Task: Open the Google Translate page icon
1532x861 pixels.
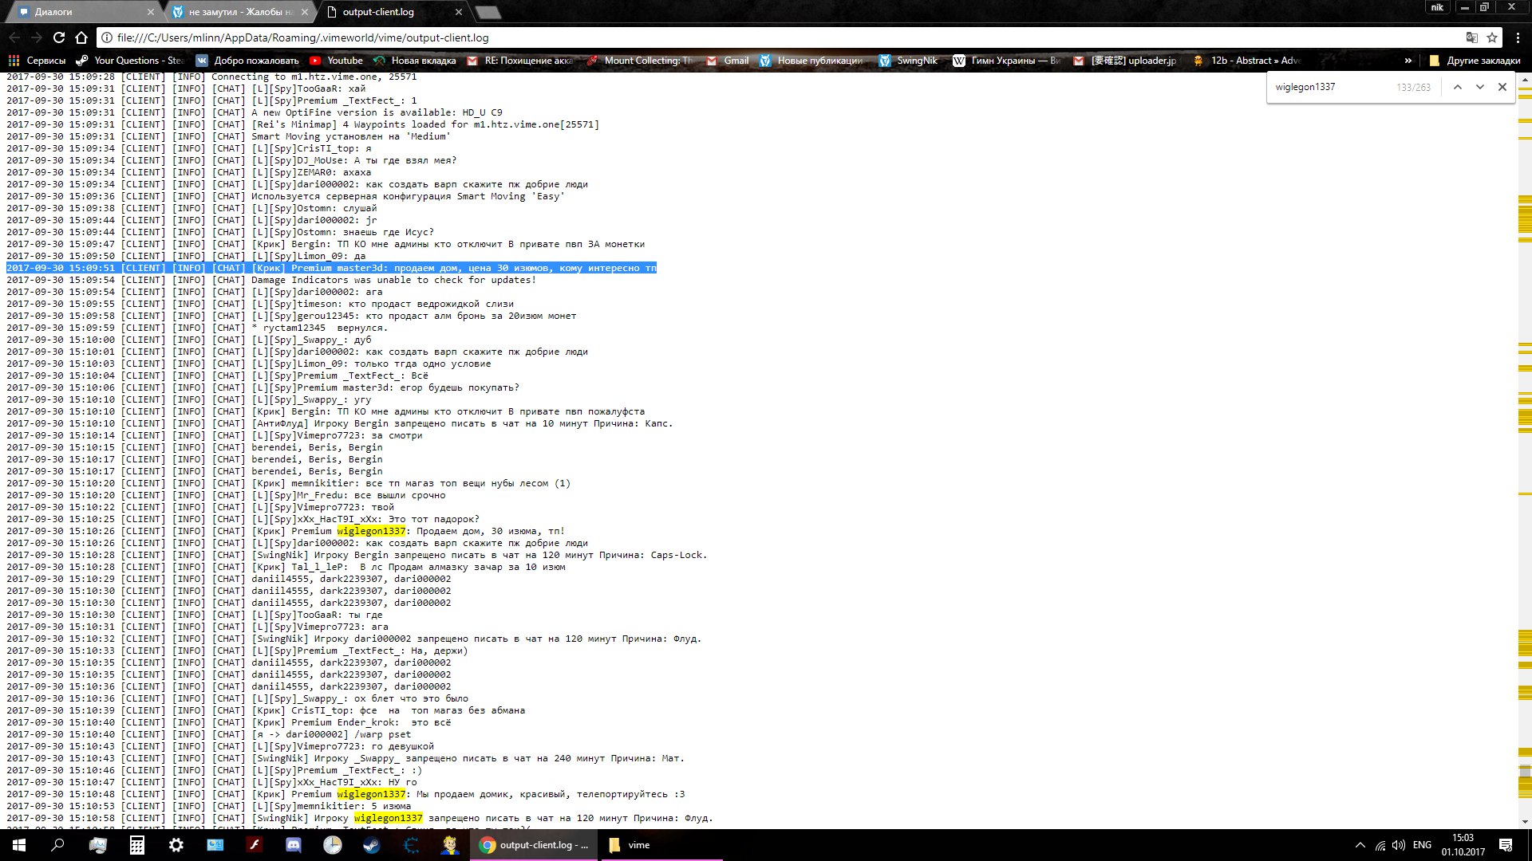Action: point(1471,37)
